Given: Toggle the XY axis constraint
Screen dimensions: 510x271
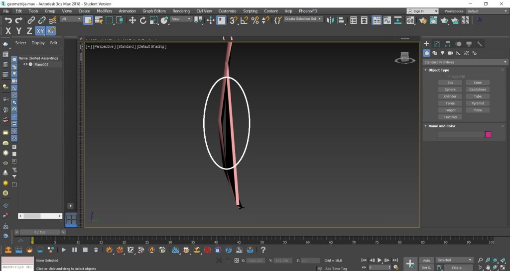Looking at the screenshot, I should (40, 31).
